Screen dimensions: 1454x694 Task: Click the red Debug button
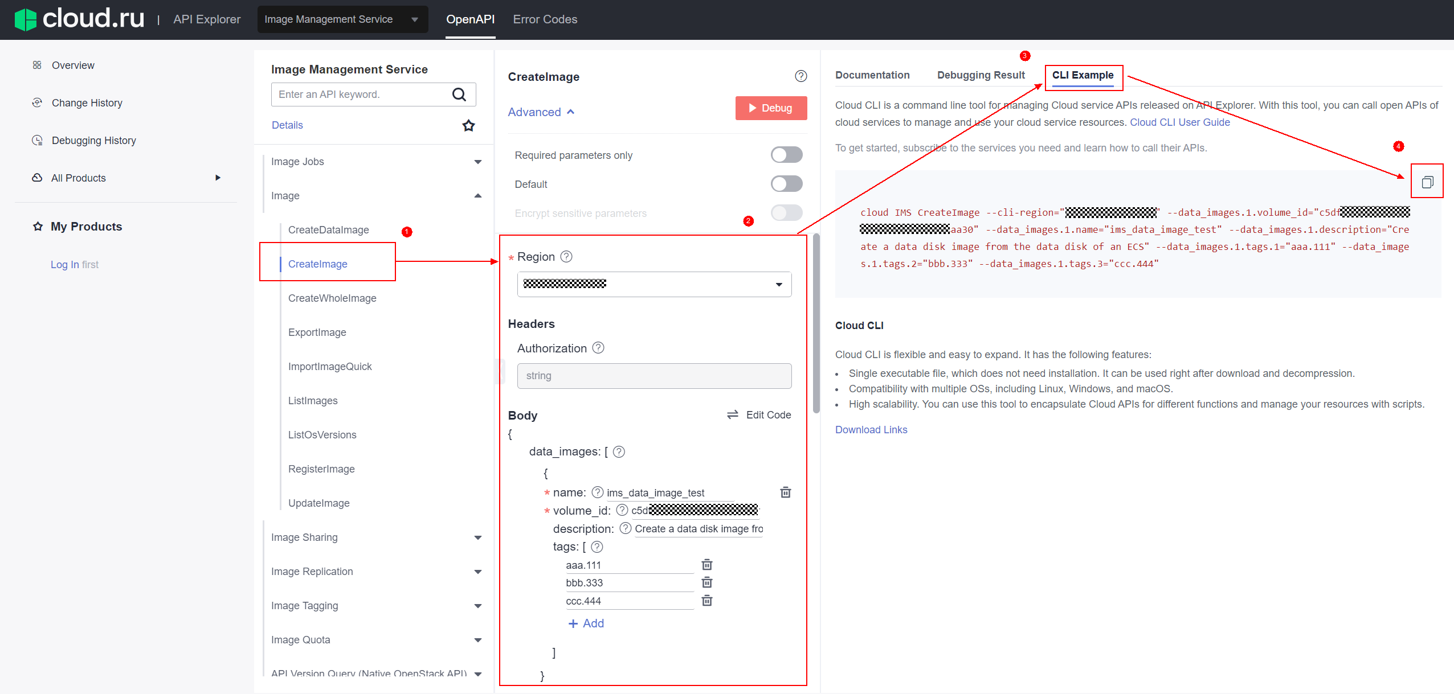point(771,108)
